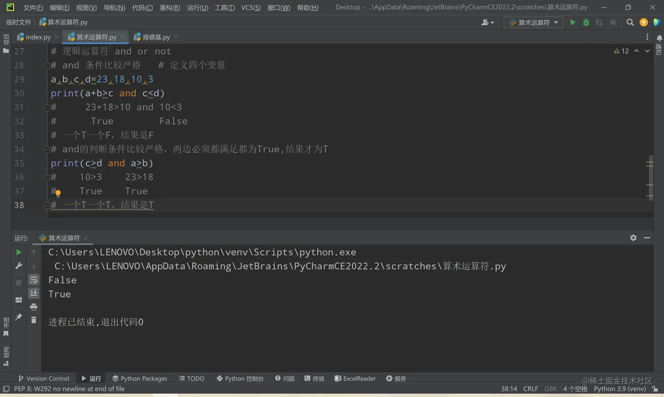Open the TODO tool window
Screen dimensions: 664x397
[191, 378]
